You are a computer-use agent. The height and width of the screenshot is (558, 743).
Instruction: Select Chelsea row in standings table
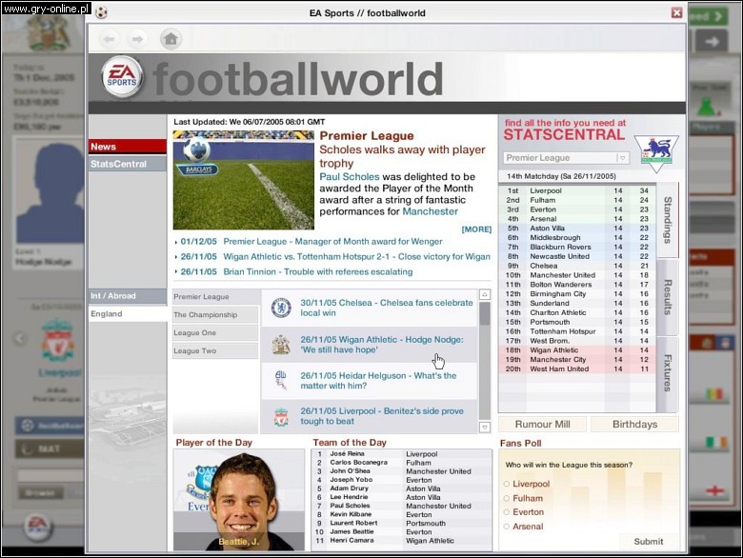point(577,266)
